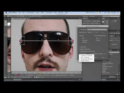The width and height of the screenshot is (124, 93).
Task: Click the last frame icon in Preview panel
Action: click(x=112, y=33)
